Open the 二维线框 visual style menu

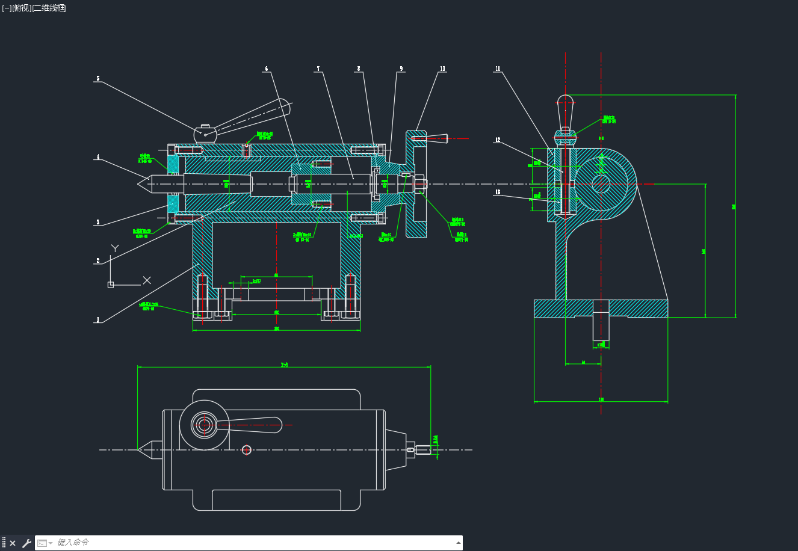tap(49, 8)
